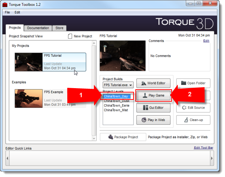This screenshot has height=177, width=225.
Task: Click the Torque 3D logo
Action: (184, 23)
